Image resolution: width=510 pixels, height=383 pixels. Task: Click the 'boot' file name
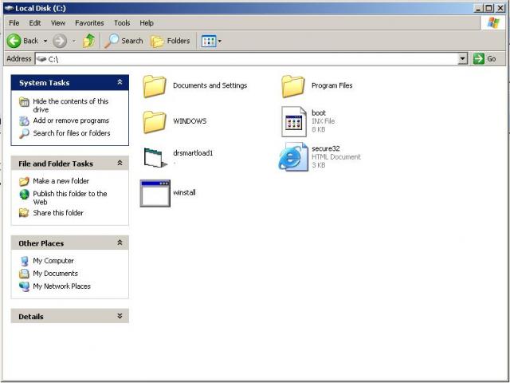pos(319,113)
